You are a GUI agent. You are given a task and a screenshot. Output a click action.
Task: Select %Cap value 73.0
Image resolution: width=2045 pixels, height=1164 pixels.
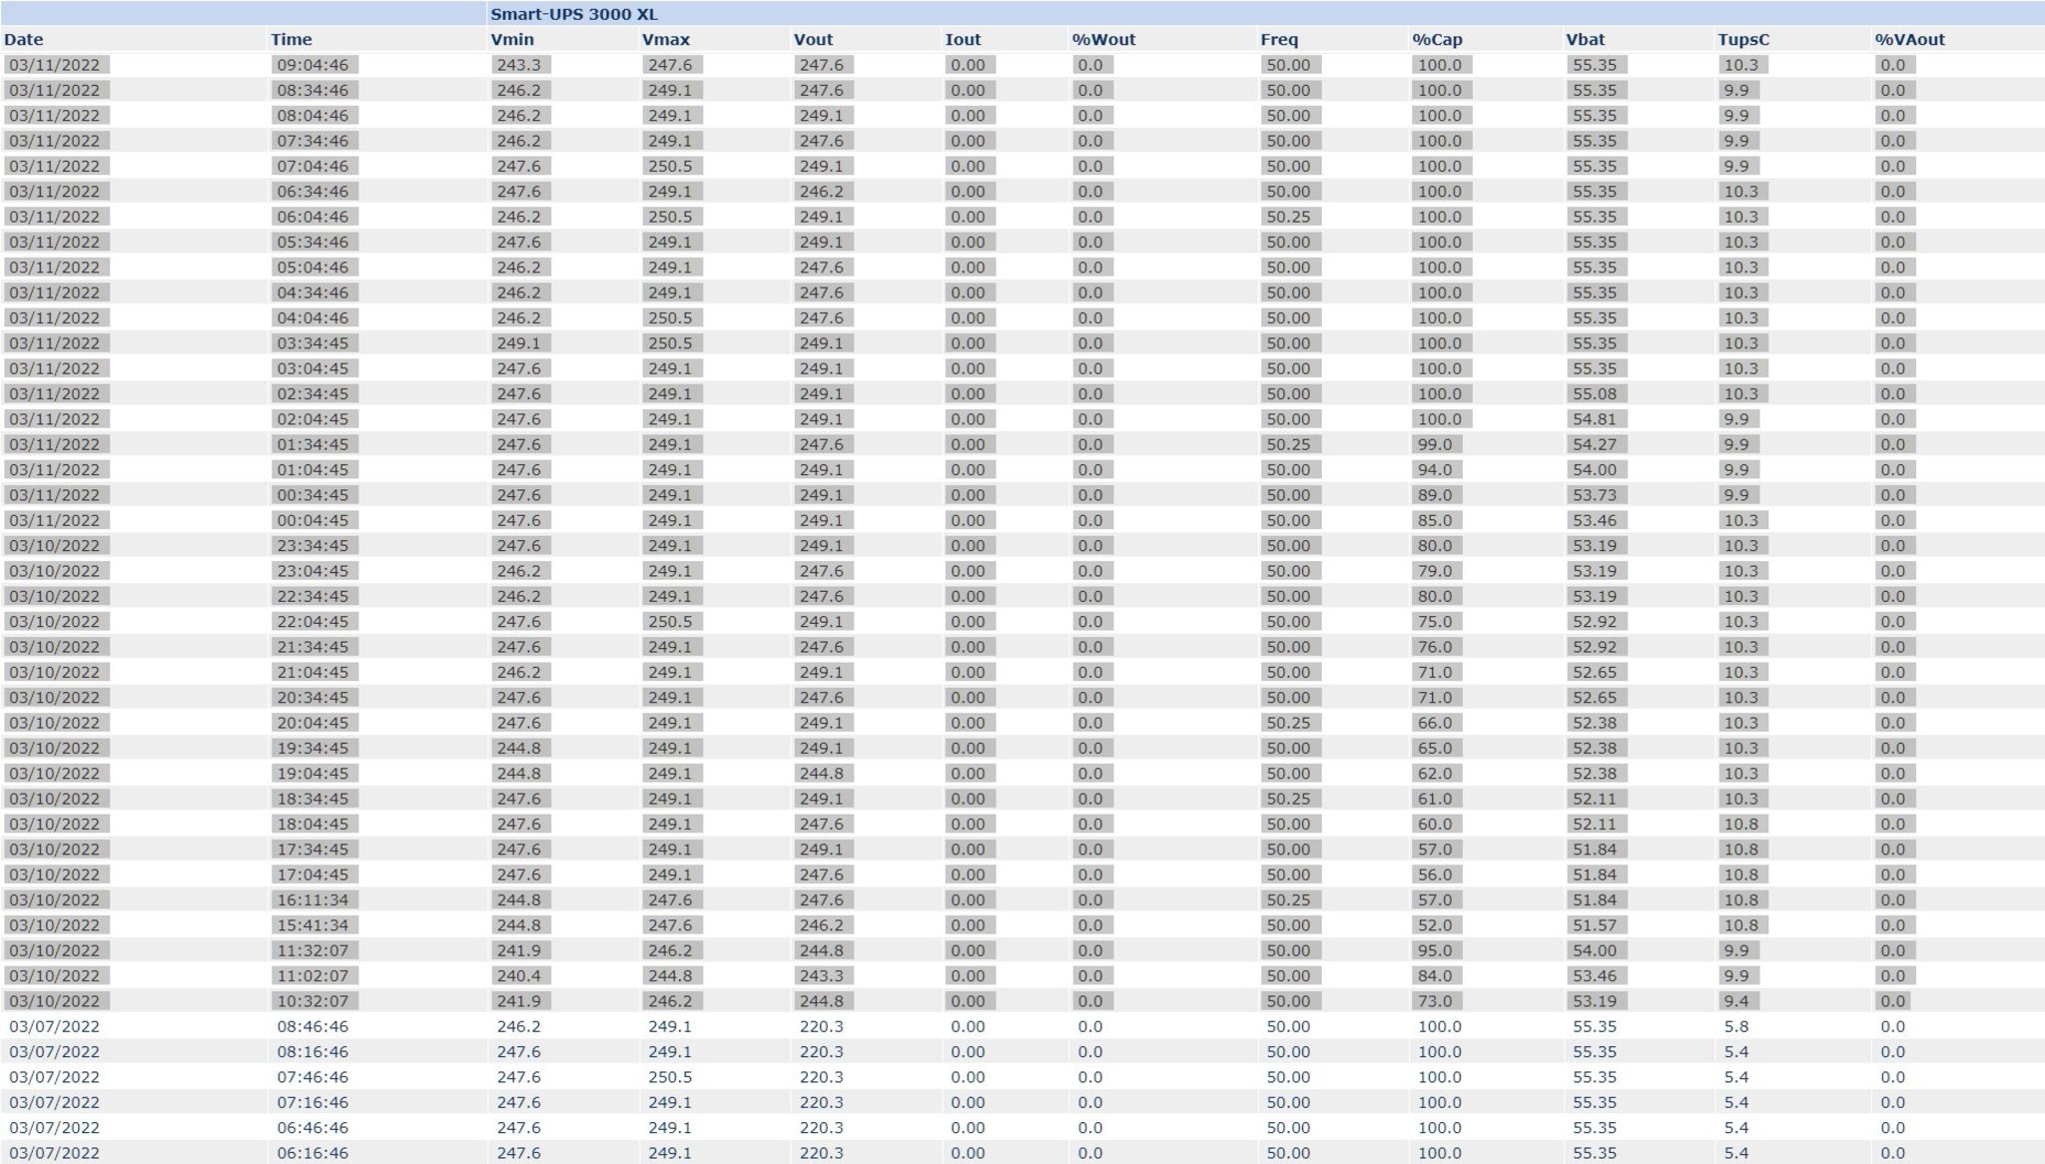coord(1435,1001)
